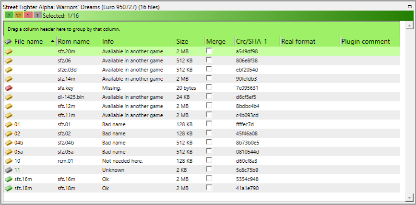Click the green badge showing count 2
Screen dimensions: 416x205
click(x=9, y=15)
